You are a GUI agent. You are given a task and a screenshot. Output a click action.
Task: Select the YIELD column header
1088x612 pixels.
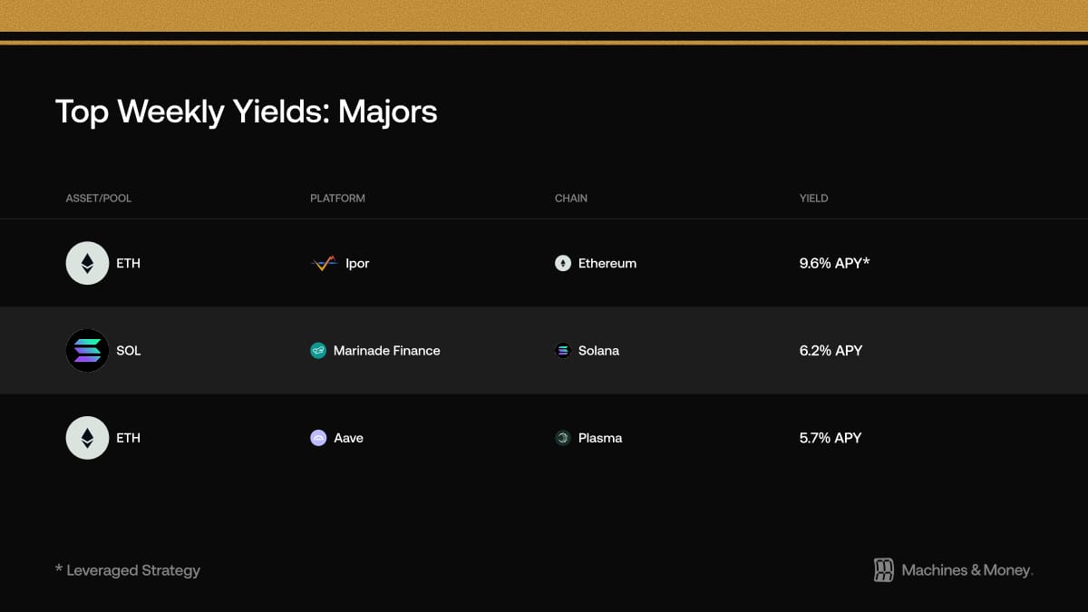tap(814, 198)
